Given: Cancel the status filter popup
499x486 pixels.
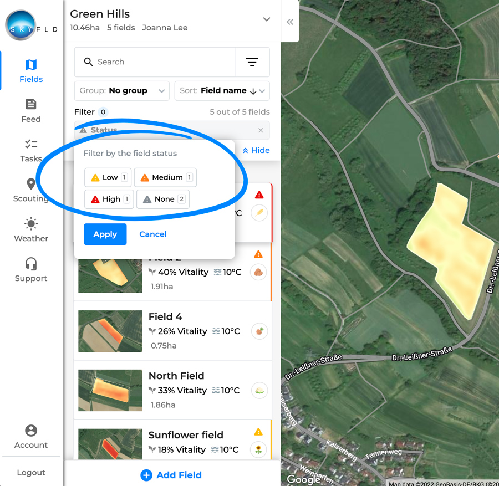Looking at the screenshot, I should (153, 234).
